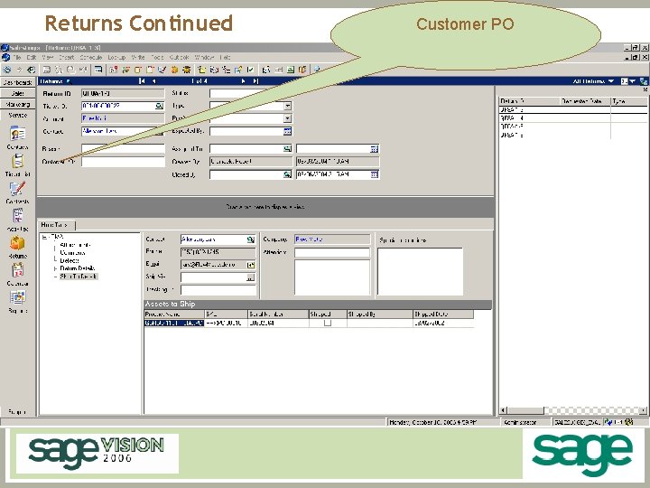Click the Back navigation toolbar icon
The height and width of the screenshot is (488, 650).
[7, 70]
